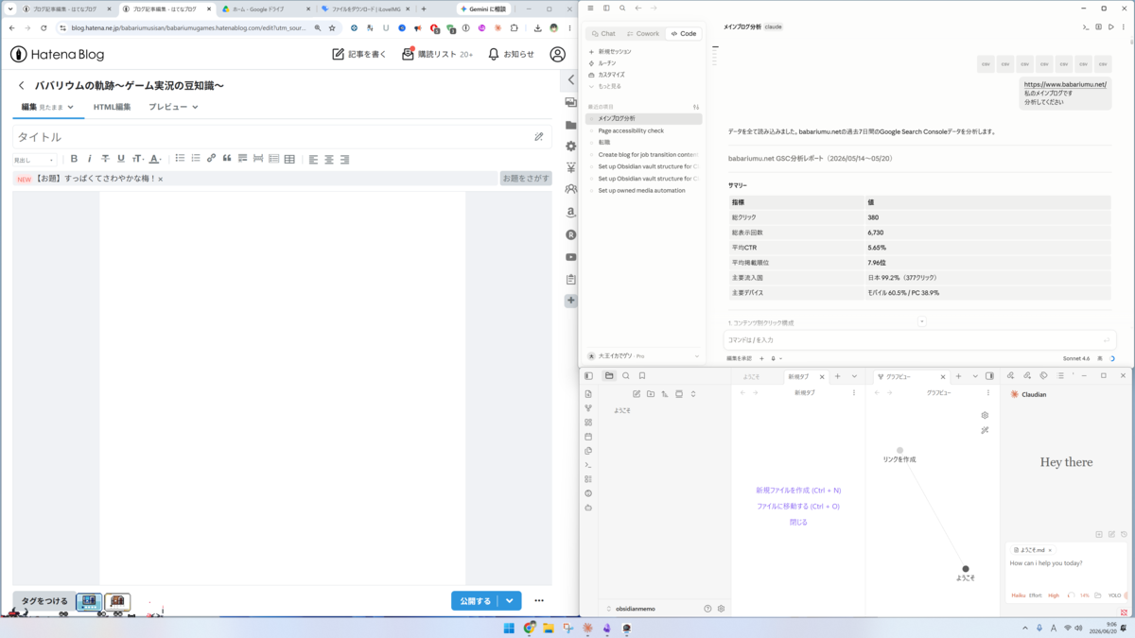Switch to the Chat tab in Claude
Viewport: 1135px width, 638px height.
(x=603, y=34)
